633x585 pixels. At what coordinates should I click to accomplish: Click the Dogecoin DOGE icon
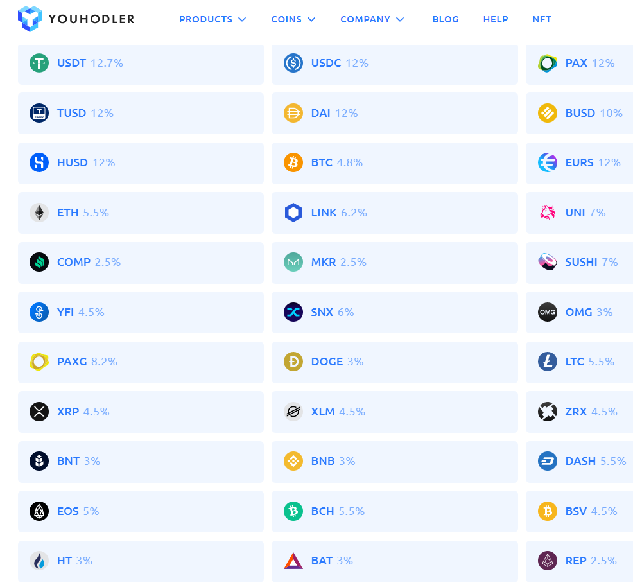[x=293, y=362]
